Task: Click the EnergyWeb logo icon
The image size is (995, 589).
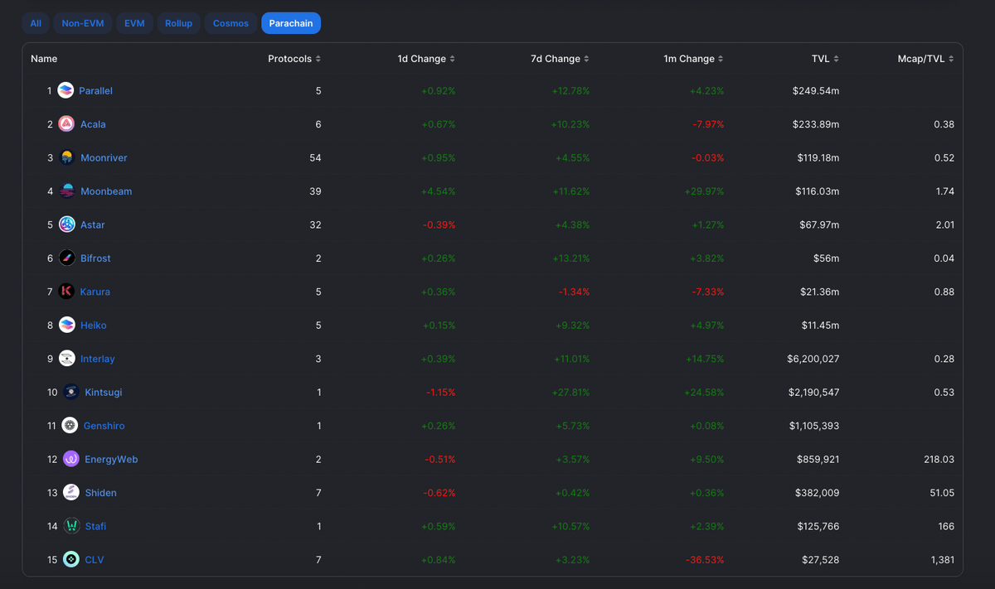Action: click(71, 460)
